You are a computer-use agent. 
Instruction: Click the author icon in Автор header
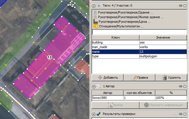coord(98,86)
